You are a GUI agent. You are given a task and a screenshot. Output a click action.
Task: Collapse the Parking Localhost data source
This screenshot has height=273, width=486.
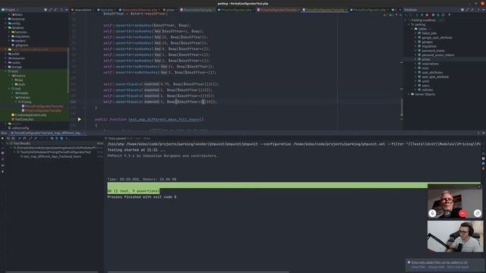[x=406, y=20]
